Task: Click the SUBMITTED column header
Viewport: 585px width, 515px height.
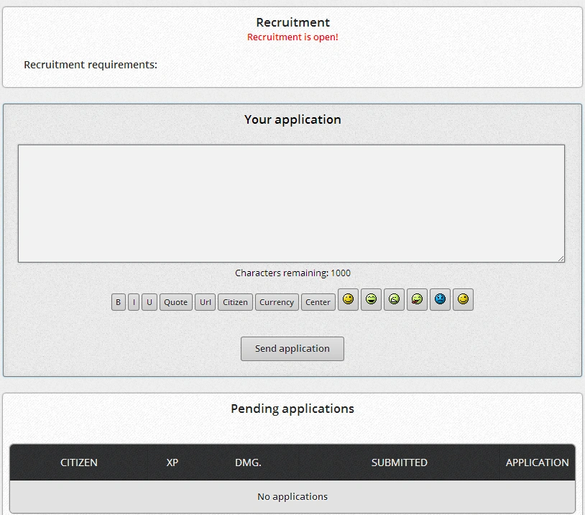Action: [x=399, y=462]
